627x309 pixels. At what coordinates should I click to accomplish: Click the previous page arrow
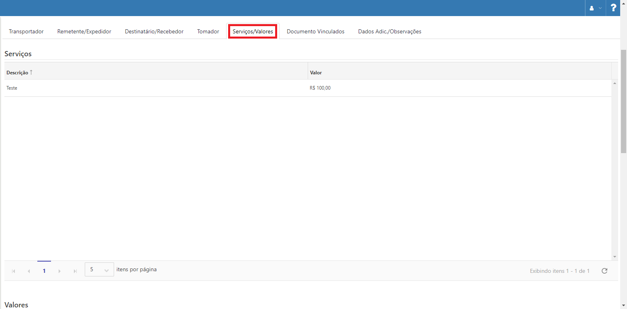(29, 271)
